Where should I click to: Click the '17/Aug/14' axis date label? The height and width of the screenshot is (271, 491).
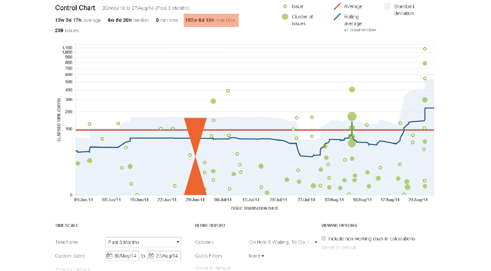point(390,200)
